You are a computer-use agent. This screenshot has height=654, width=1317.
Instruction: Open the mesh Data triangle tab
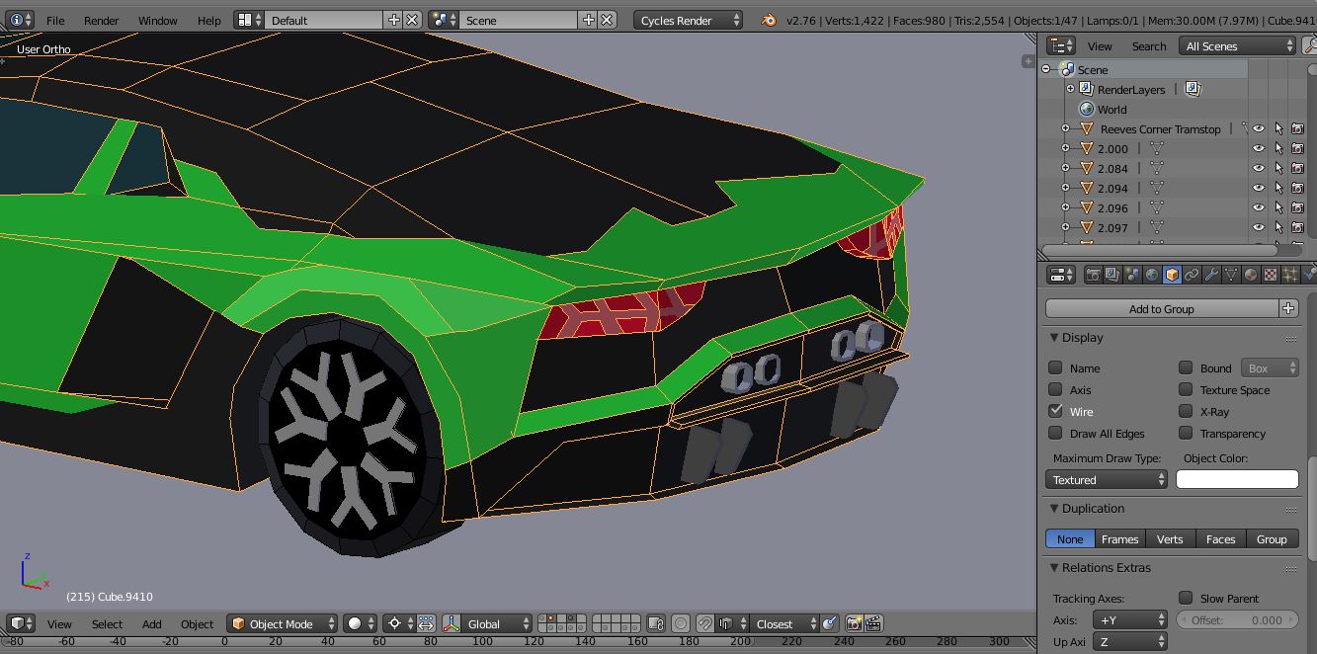point(1231,275)
